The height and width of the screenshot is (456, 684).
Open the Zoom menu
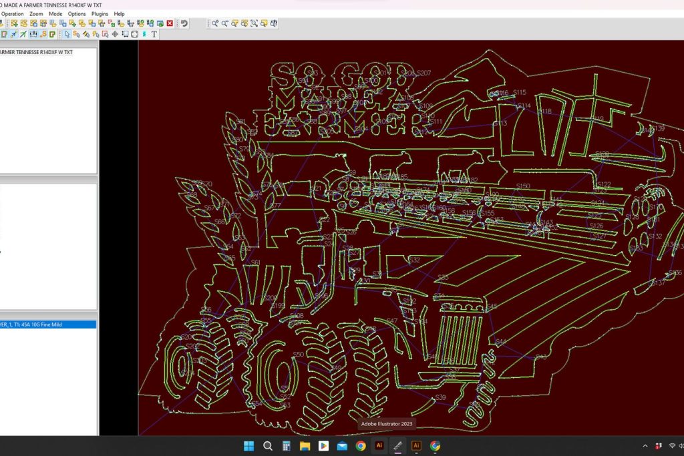pos(36,13)
